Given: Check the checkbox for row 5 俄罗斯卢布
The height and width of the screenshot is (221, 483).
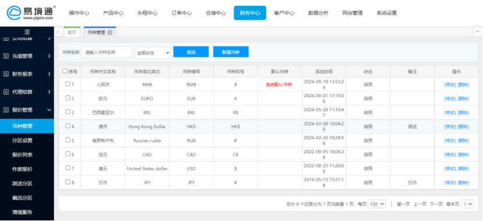Looking at the screenshot, I should pyautogui.click(x=68, y=140).
